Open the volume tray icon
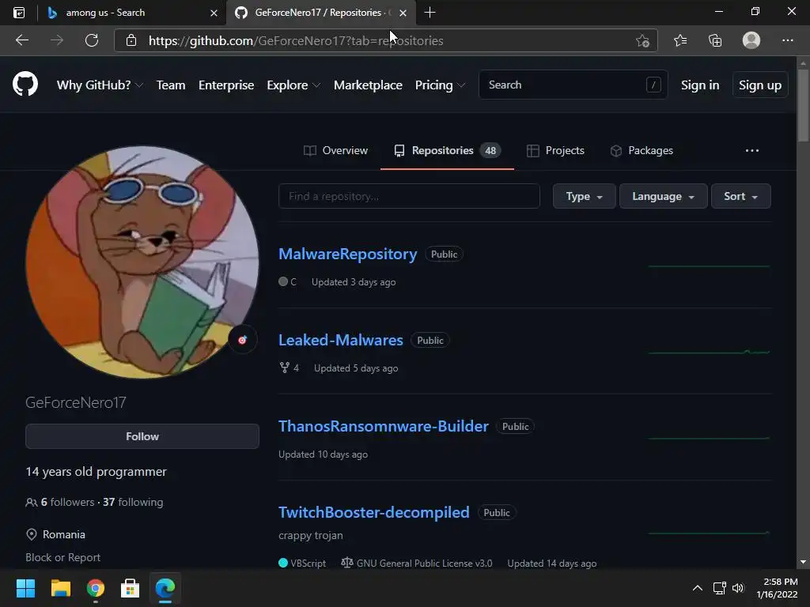 [x=738, y=588]
